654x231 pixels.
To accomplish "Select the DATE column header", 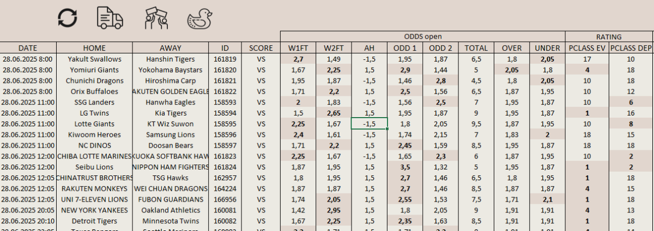I will point(28,48).
